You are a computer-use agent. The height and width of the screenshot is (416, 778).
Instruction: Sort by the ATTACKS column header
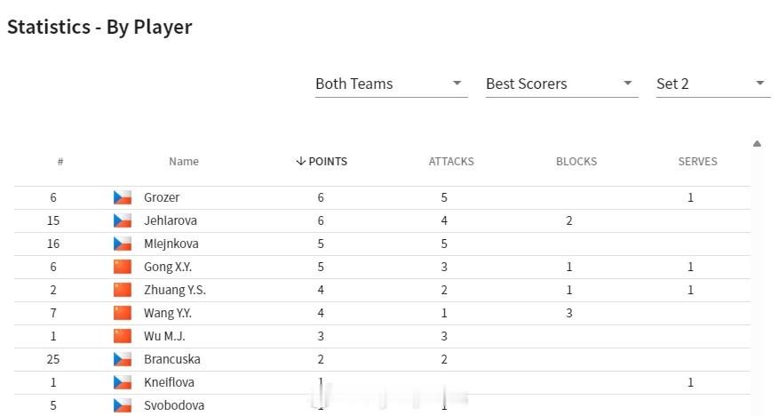(x=451, y=162)
